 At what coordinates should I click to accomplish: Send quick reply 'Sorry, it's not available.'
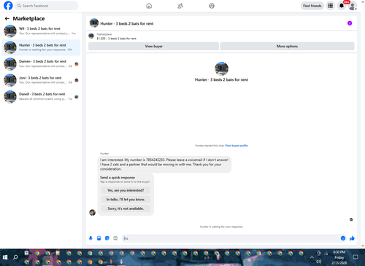click(126, 208)
